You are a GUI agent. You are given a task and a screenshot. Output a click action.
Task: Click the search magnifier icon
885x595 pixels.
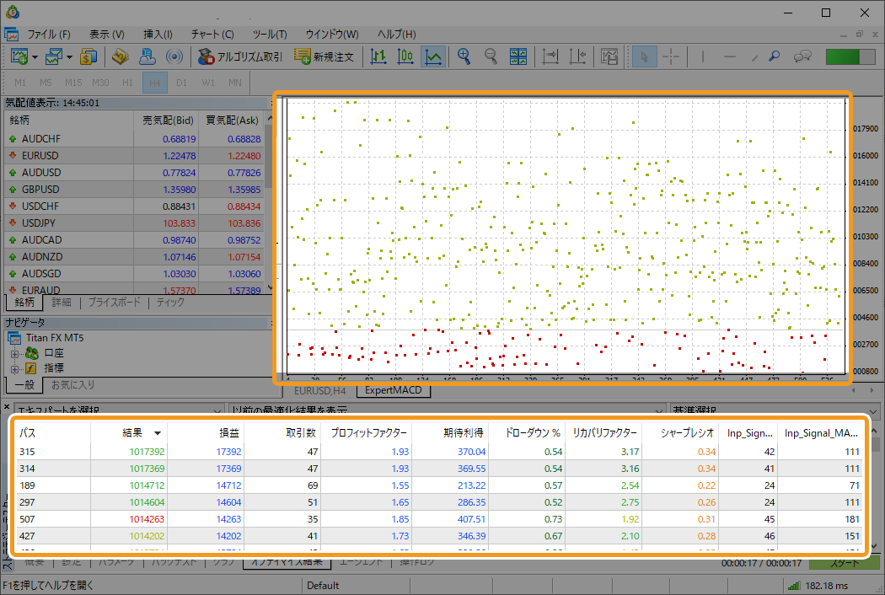(775, 56)
